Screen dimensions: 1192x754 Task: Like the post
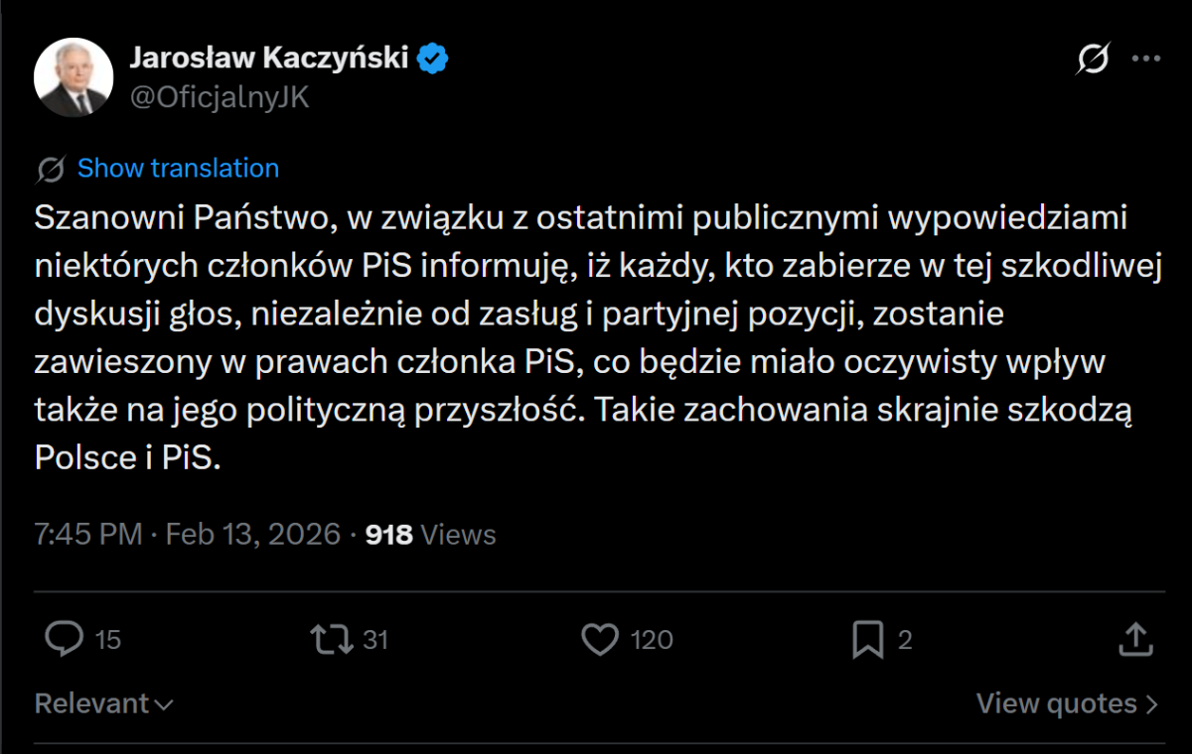[600, 640]
